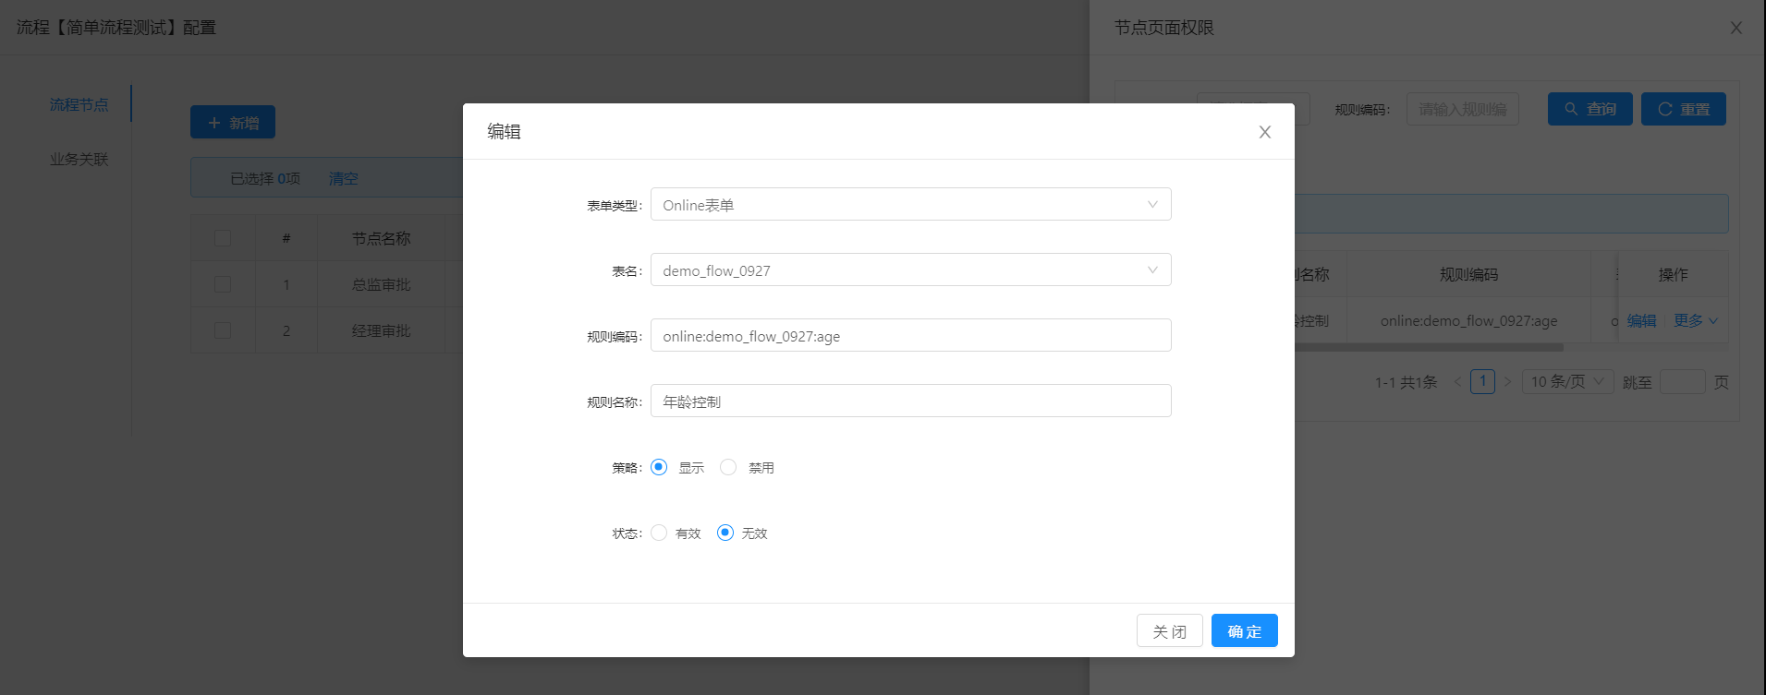The width and height of the screenshot is (1766, 695).
Task: Select 有效 status radio button
Action: (659, 533)
